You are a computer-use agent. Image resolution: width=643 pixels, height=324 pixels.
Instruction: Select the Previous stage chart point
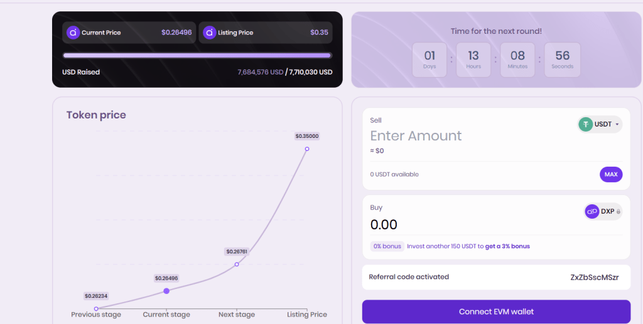96,308
